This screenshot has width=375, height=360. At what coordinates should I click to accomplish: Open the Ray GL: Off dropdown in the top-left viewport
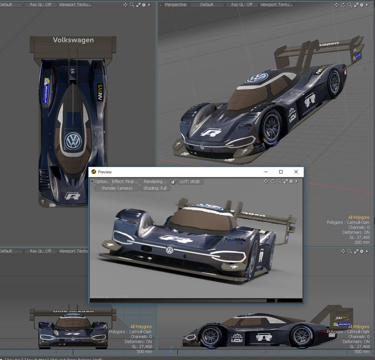click(x=41, y=5)
